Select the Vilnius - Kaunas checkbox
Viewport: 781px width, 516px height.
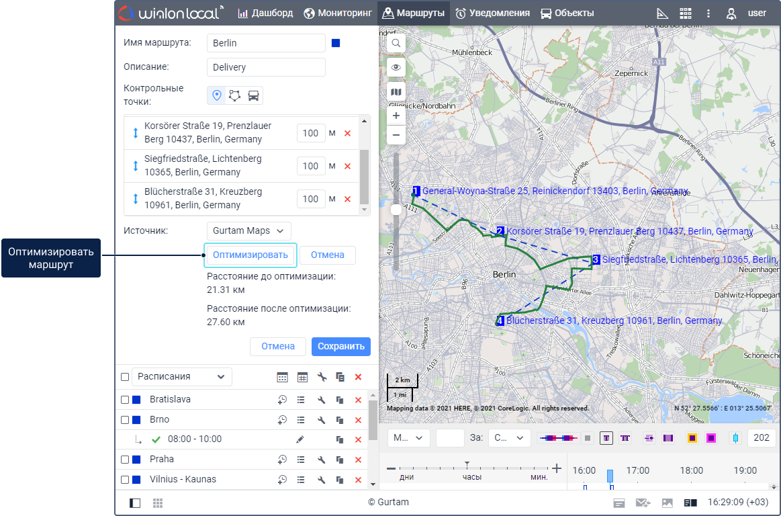pyautogui.click(x=125, y=480)
